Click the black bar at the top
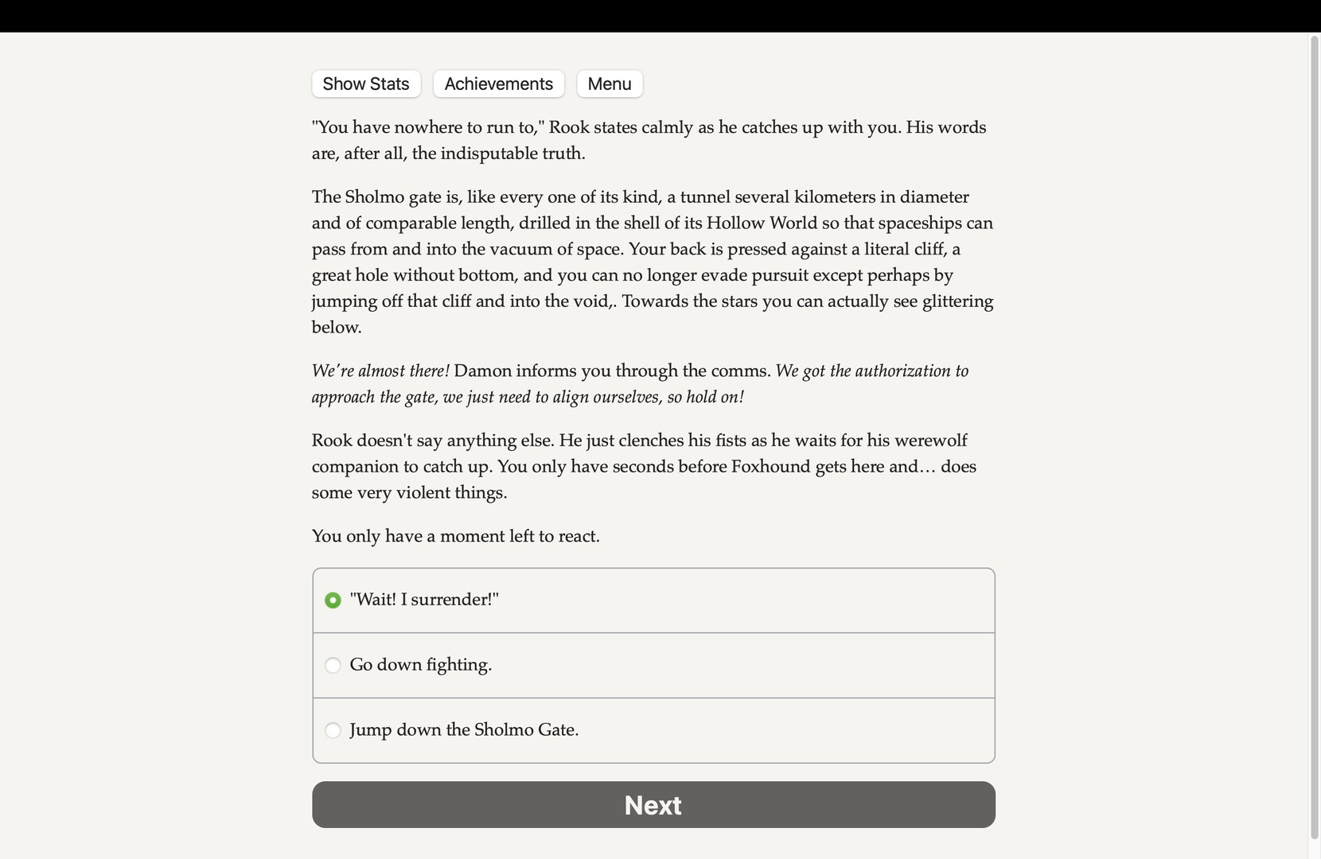The height and width of the screenshot is (859, 1321). [660, 14]
